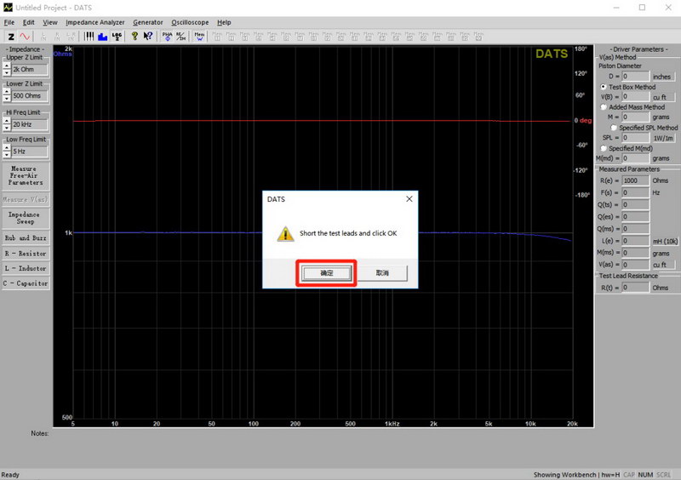Click the Z impedance icon in toolbar

(x=10, y=37)
